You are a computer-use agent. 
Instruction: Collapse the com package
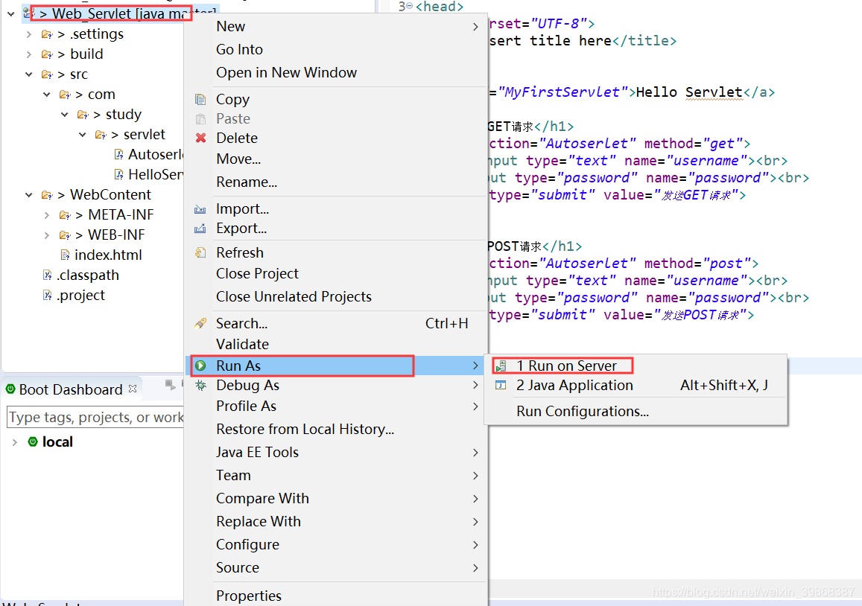pyautogui.click(x=47, y=95)
